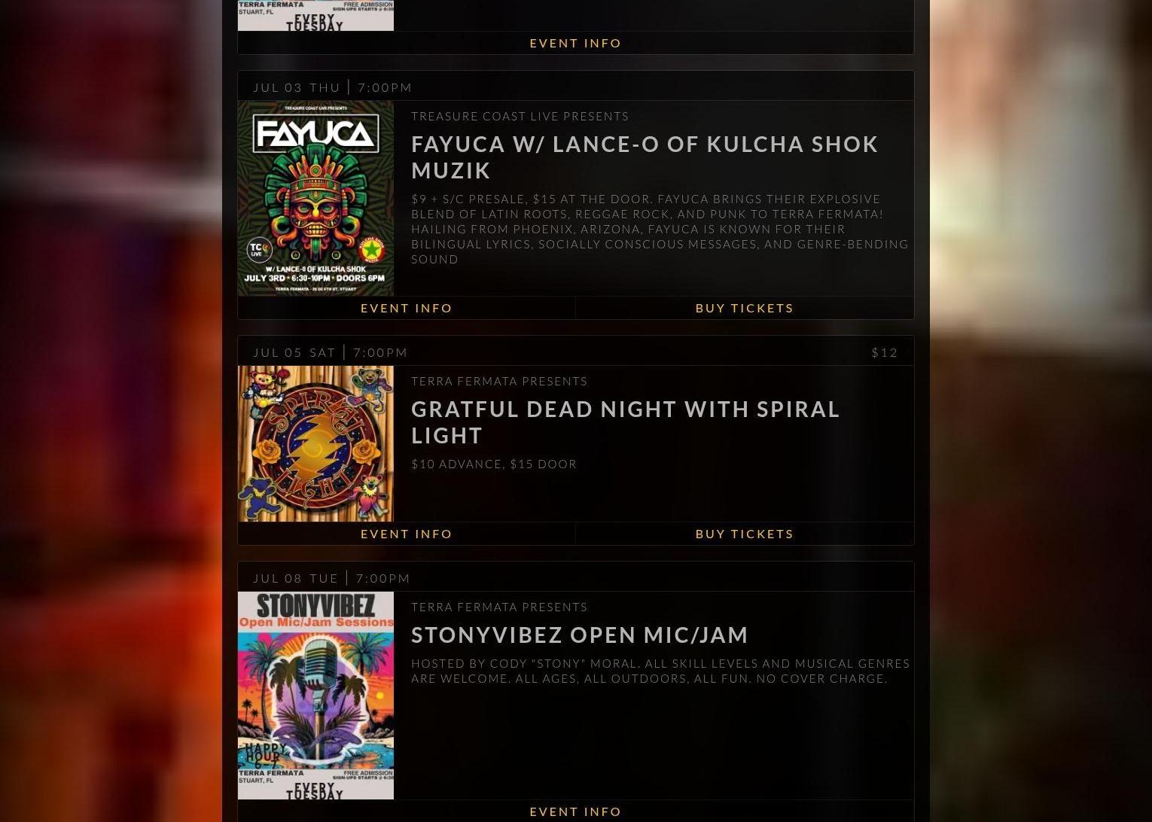Open the Stonyvibez microphone poster below JUL 08
This screenshot has height=822, width=1152.
tap(315, 696)
